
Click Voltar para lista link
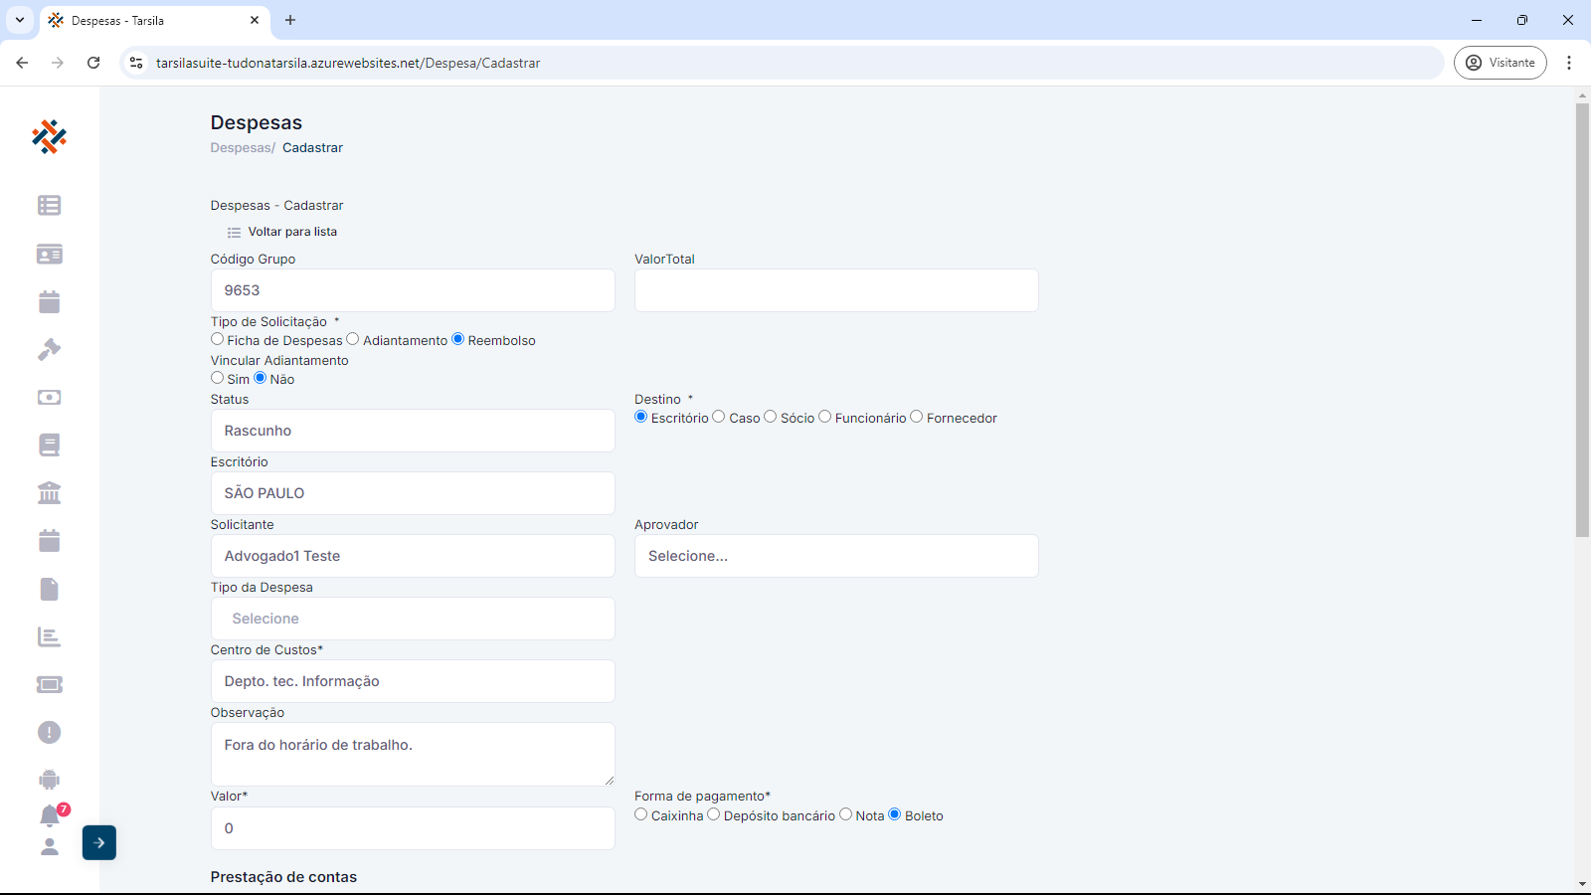coord(291,232)
